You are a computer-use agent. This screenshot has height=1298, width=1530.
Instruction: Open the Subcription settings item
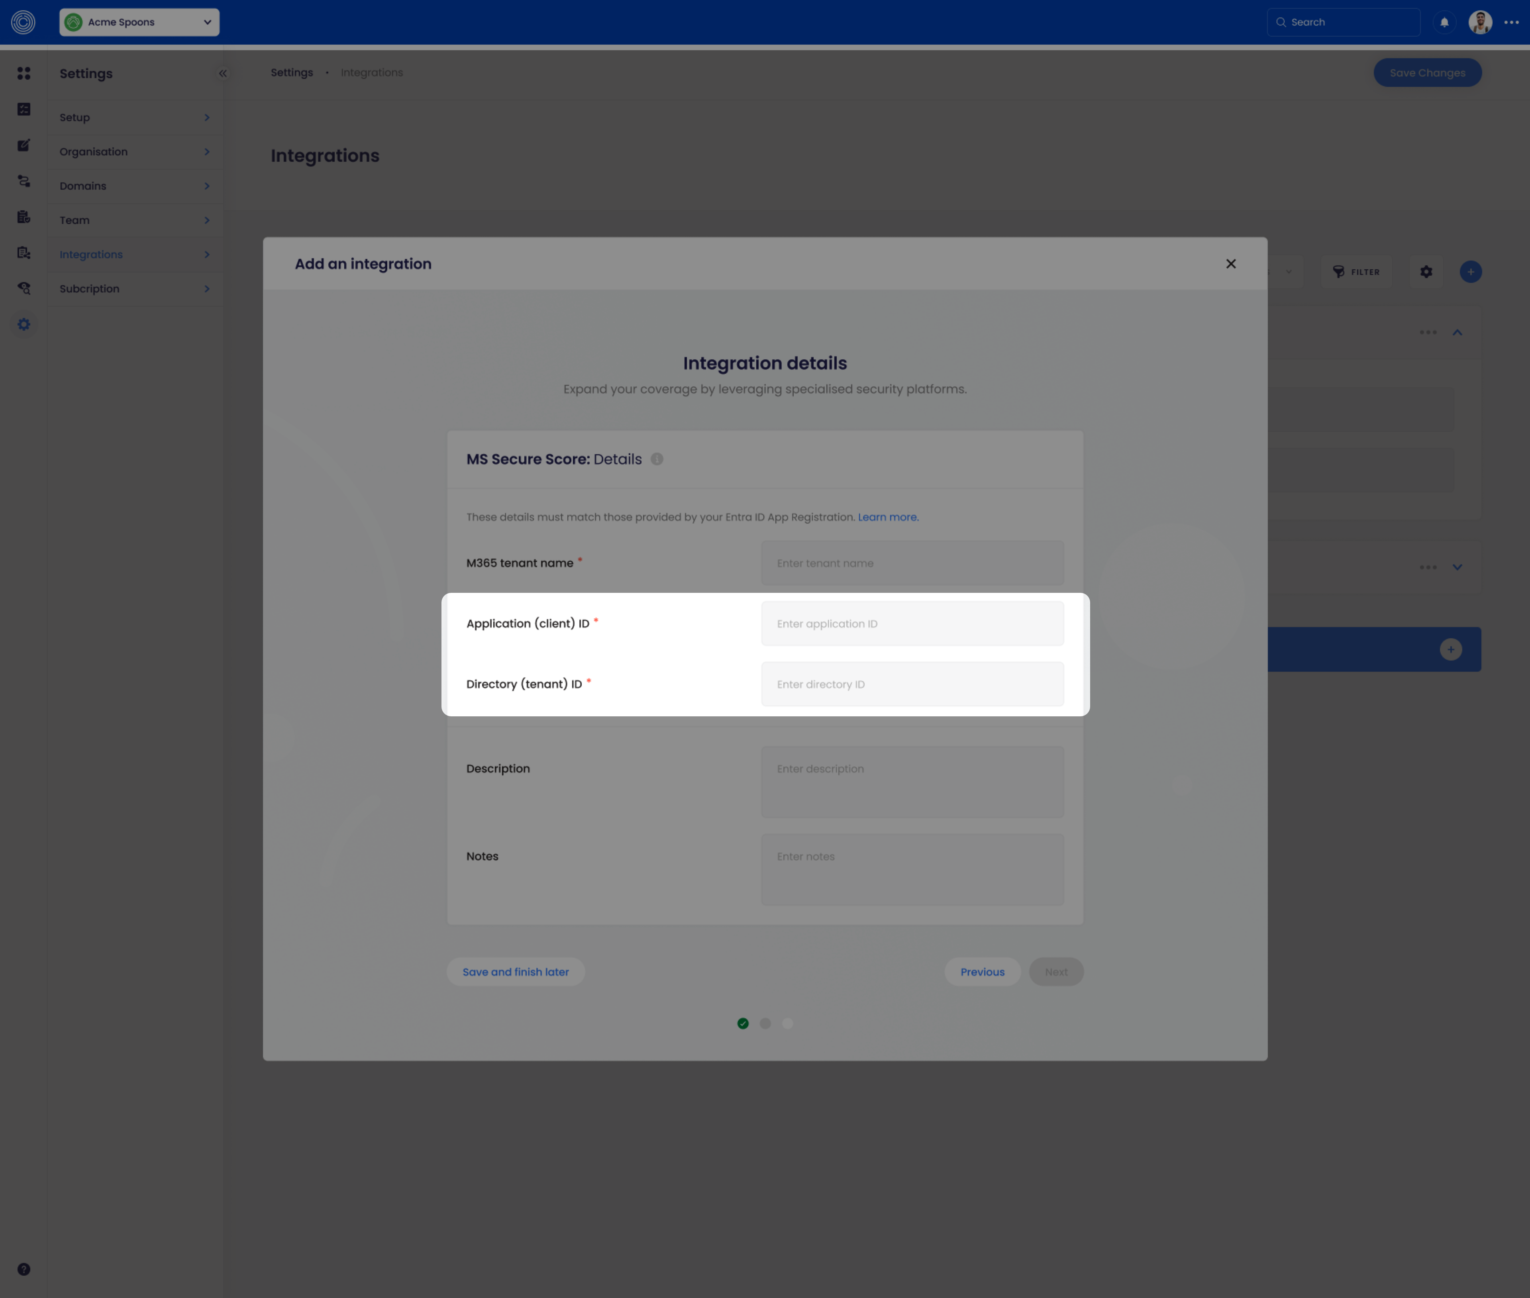tap(135, 288)
